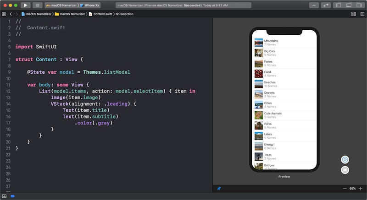Tap the Mountains row in preview

click(285, 43)
